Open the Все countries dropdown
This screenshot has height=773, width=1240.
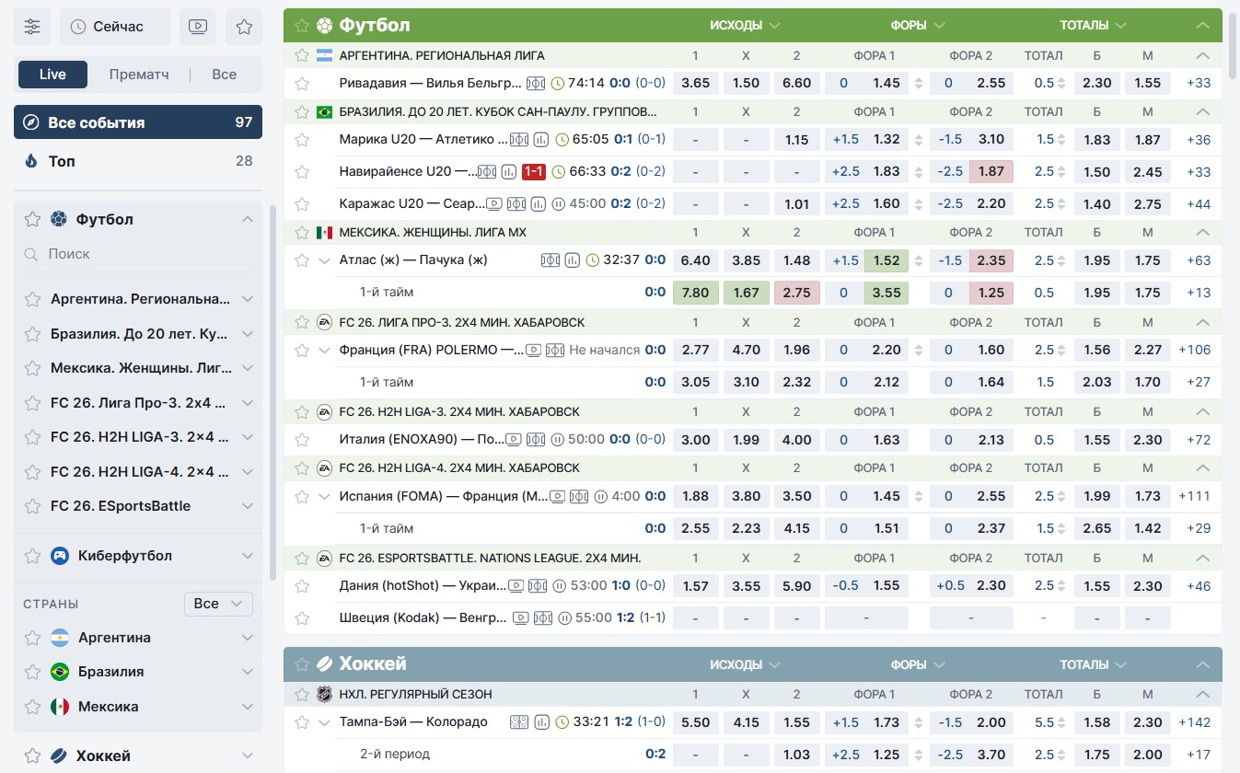(218, 604)
